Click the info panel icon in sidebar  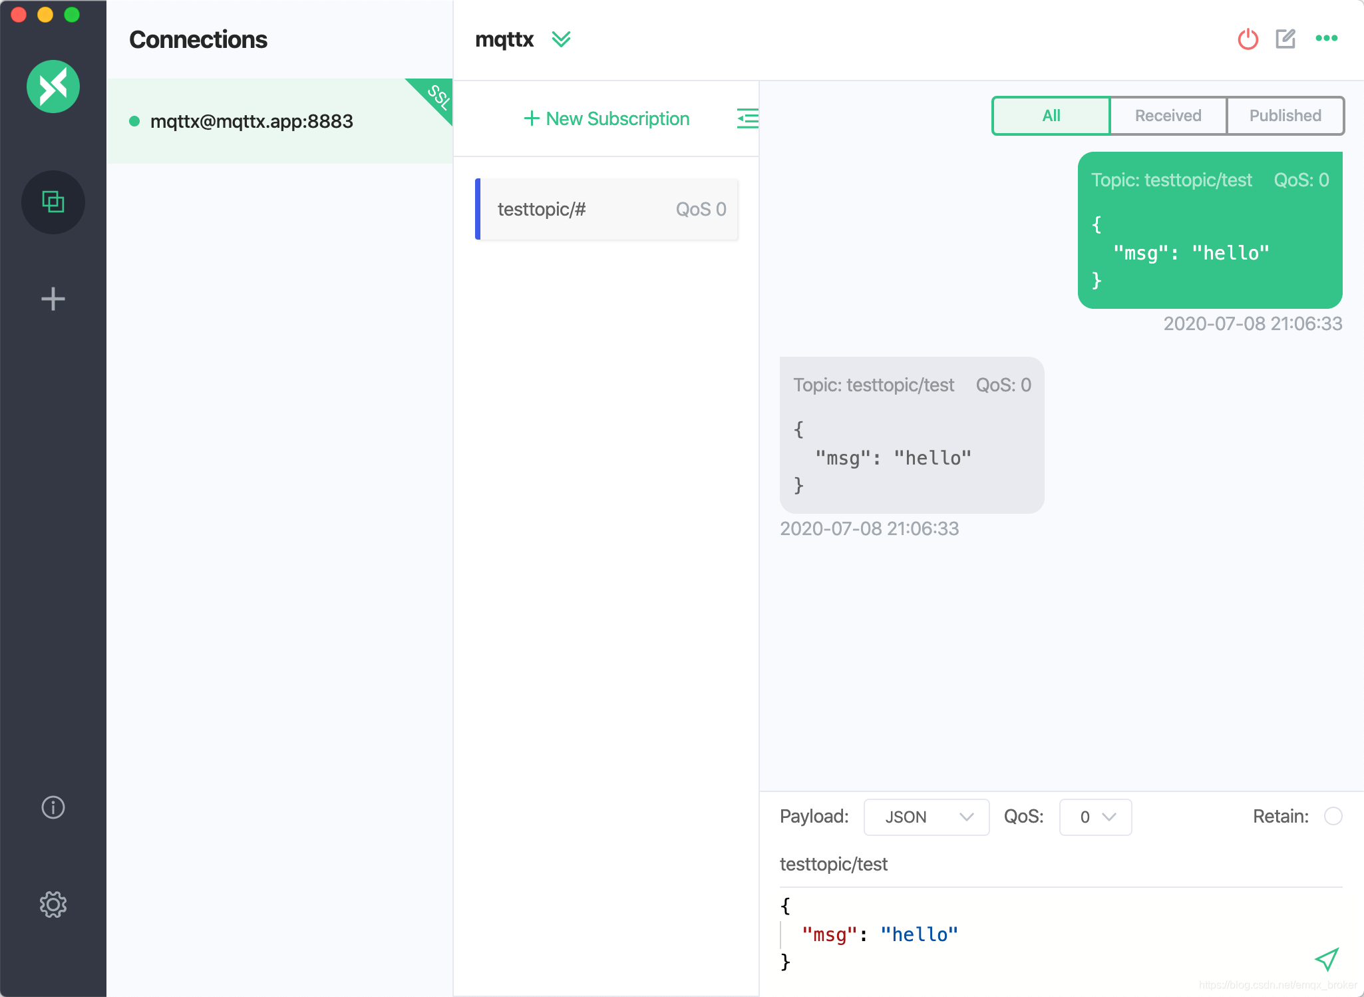pos(53,806)
